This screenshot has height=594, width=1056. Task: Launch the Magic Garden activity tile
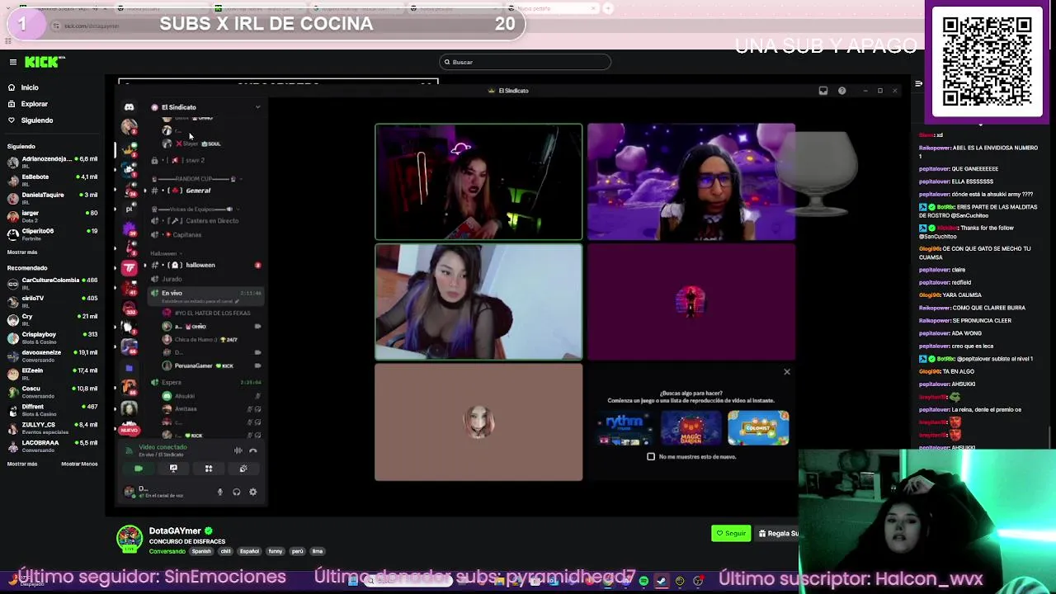[x=691, y=427]
